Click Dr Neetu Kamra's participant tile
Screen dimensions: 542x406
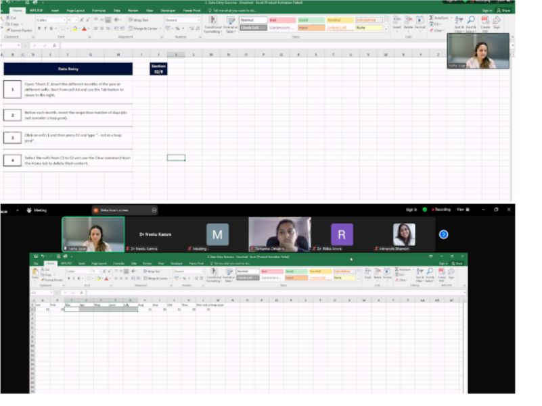(156, 234)
